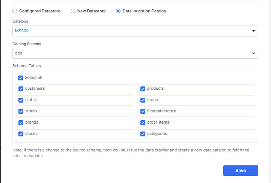
Task: Open the Catalogs MSSQL dropdown
Action: [135, 31]
